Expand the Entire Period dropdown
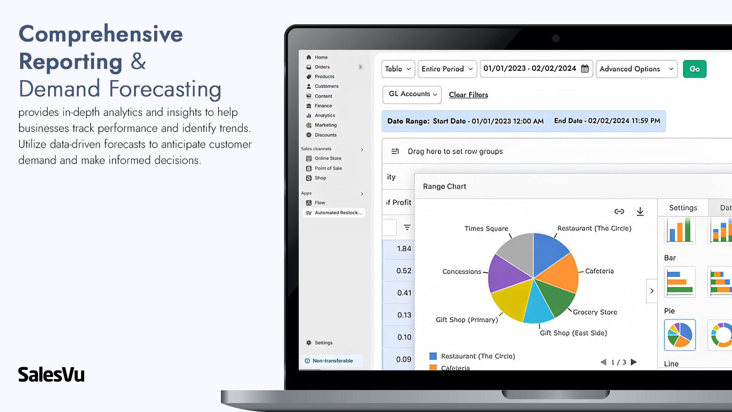This screenshot has width=732, height=412. coord(447,69)
